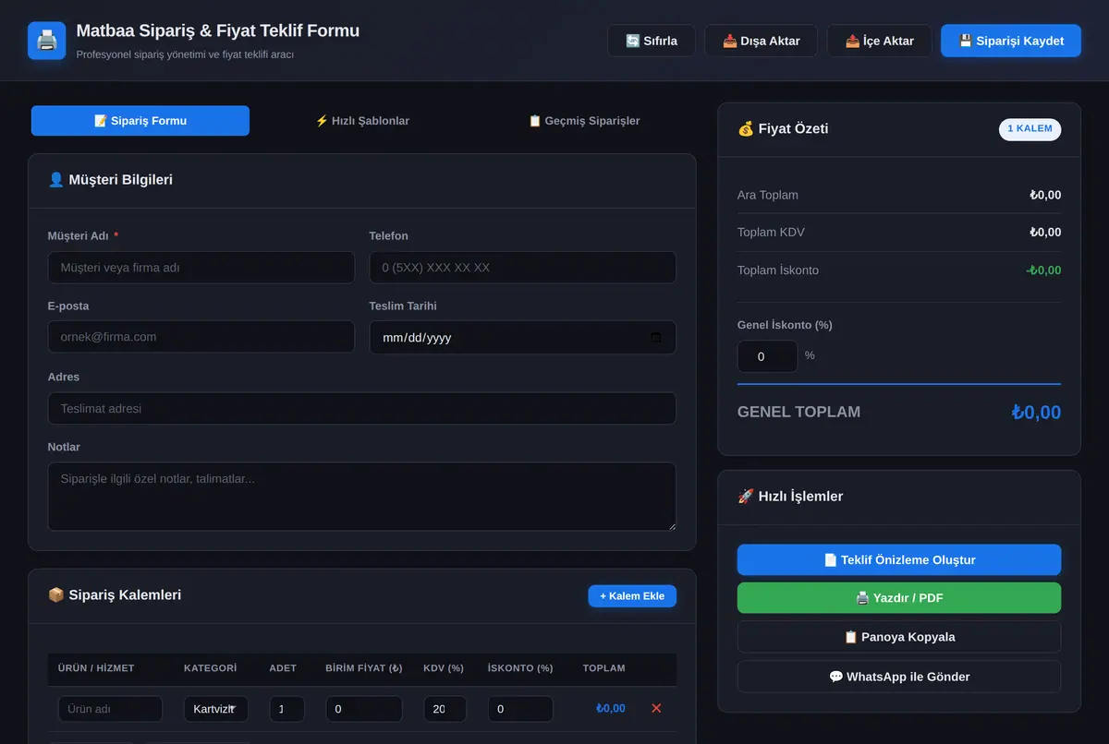This screenshot has height=744, width=1109.
Task: Click Panoya Kopyala button
Action: 899,637
